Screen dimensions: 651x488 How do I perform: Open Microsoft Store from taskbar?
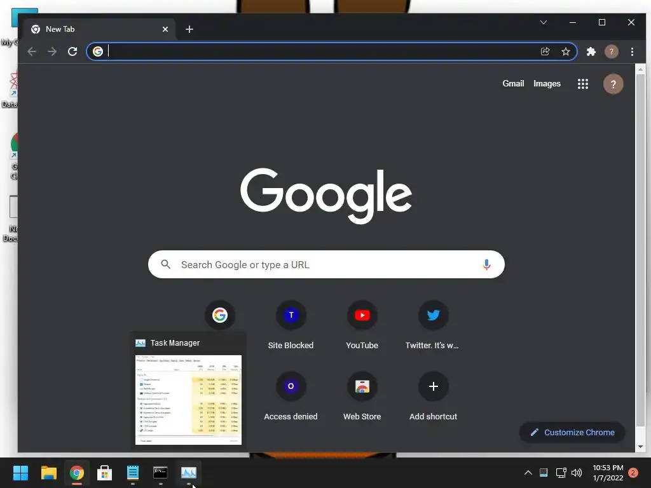[105, 473]
